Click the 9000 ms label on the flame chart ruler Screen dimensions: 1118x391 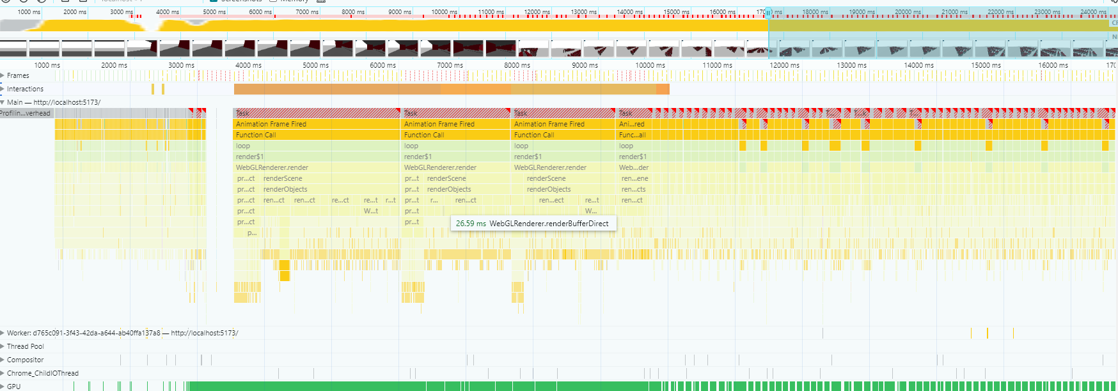[x=585, y=65]
